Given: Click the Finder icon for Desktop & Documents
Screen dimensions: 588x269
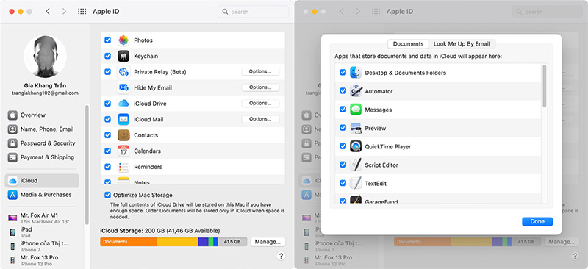Looking at the screenshot, I should tap(356, 73).
